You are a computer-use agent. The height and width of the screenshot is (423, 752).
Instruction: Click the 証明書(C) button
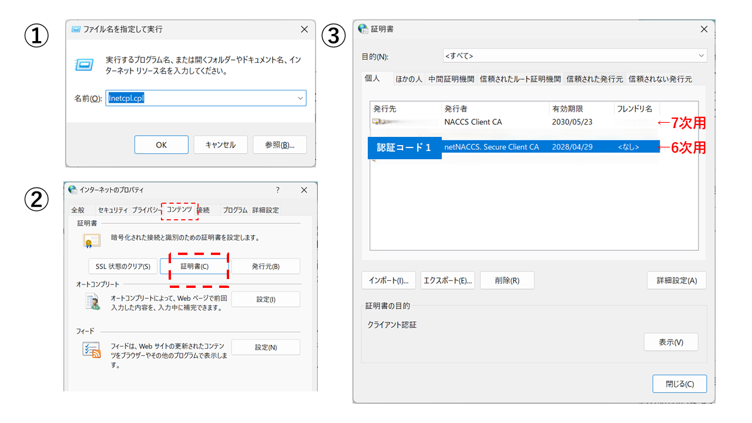coord(194,266)
